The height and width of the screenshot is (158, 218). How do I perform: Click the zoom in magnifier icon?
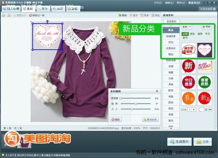pyautogui.click(x=3, y=15)
